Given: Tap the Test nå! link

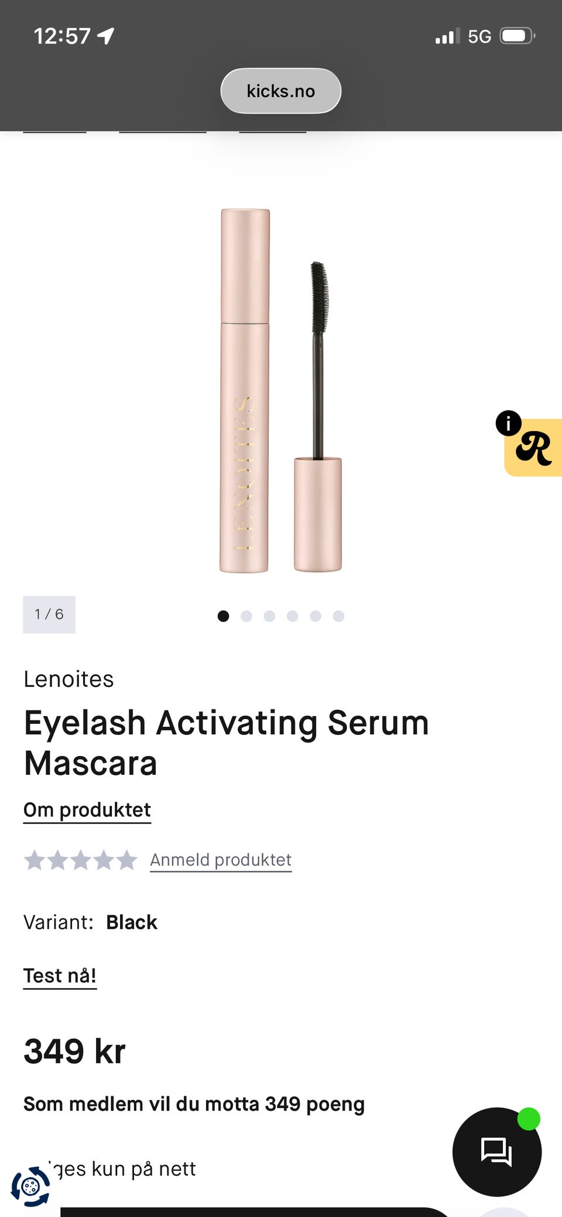Looking at the screenshot, I should [x=60, y=976].
